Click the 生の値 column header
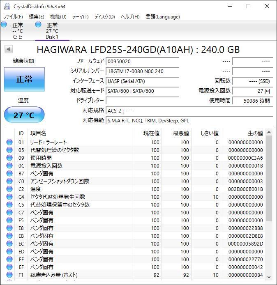The height and width of the screenshot is (285, 277). tap(243, 133)
